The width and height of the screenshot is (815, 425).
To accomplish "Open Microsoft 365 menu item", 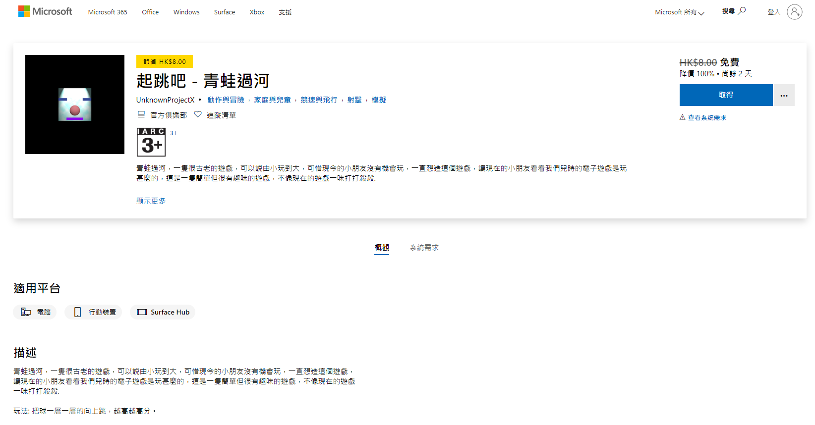I will pos(108,12).
